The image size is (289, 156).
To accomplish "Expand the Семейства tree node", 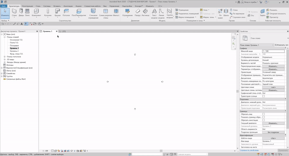I will tap(2, 73).
